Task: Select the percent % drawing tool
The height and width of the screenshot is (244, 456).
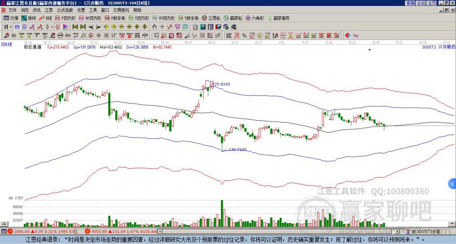Action: (x=244, y=36)
